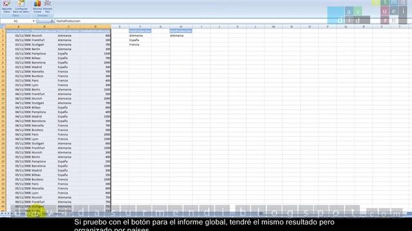Select row 1 header

(3, 31)
